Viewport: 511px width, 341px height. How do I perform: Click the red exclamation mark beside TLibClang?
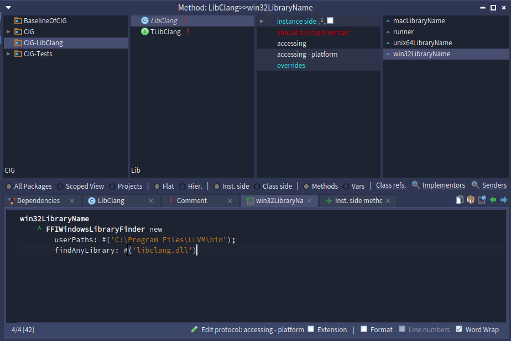[x=188, y=32]
